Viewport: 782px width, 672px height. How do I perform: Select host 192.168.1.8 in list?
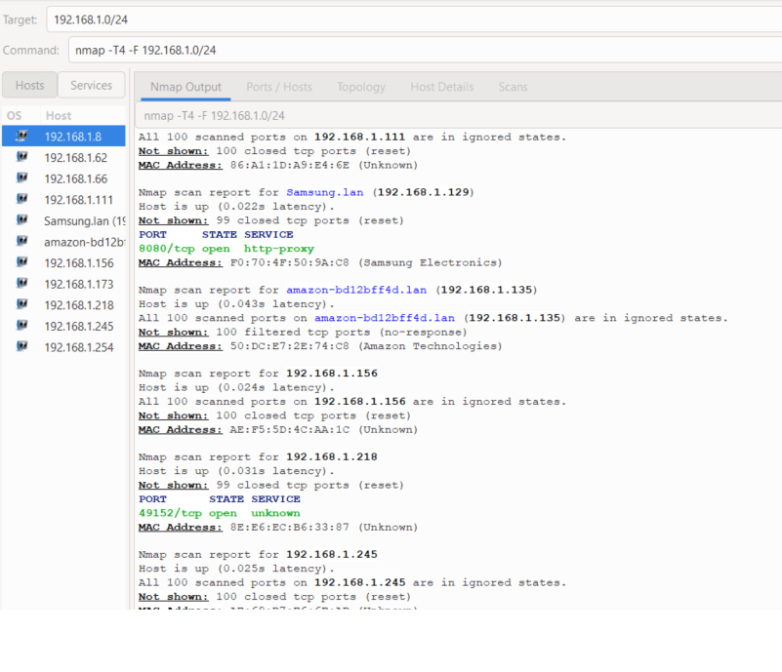[x=63, y=136]
